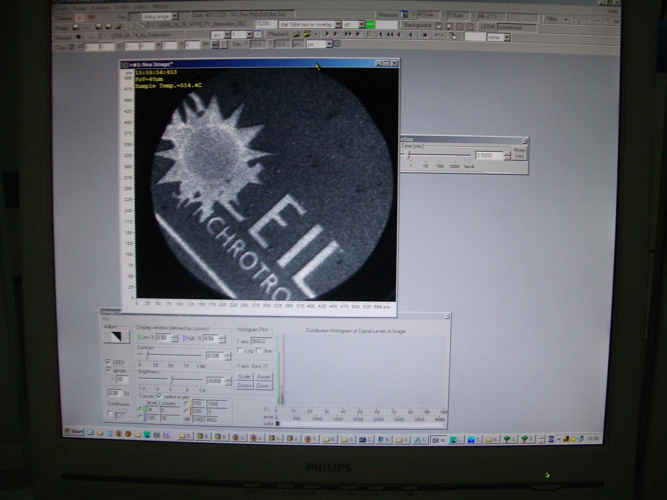
Task: Toggle the ignore checkbox
Action: [108, 369]
